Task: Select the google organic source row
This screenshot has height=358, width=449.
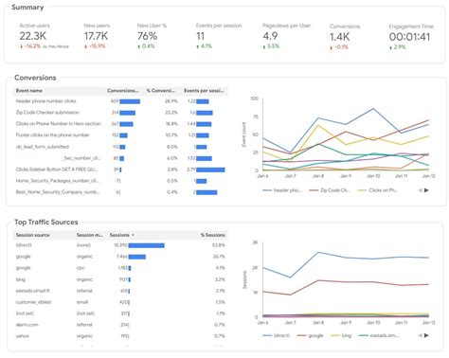Action: [x=120, y=257]
